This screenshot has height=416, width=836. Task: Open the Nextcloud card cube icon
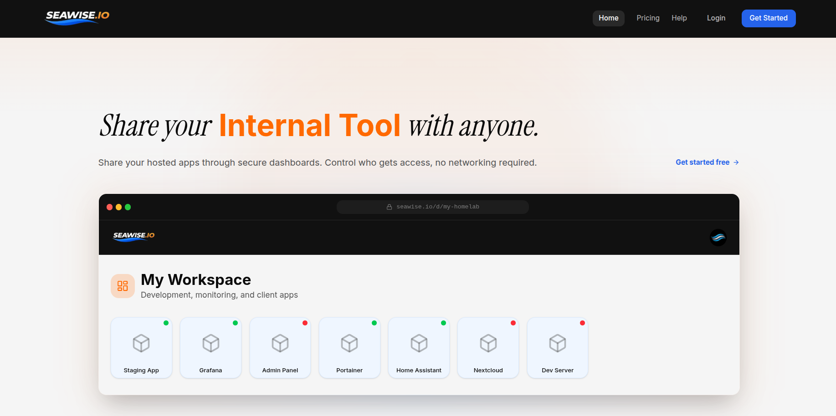point(488,343)
